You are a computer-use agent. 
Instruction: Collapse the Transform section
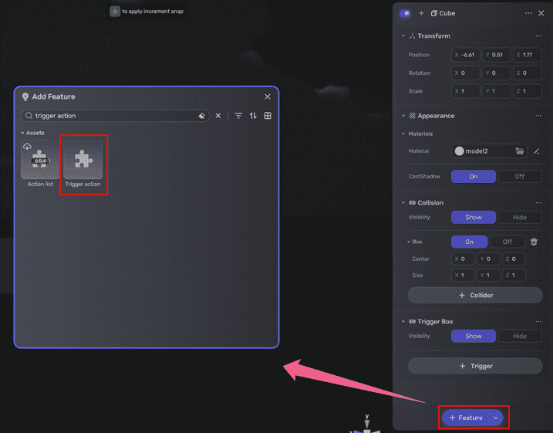coord(403,36)
